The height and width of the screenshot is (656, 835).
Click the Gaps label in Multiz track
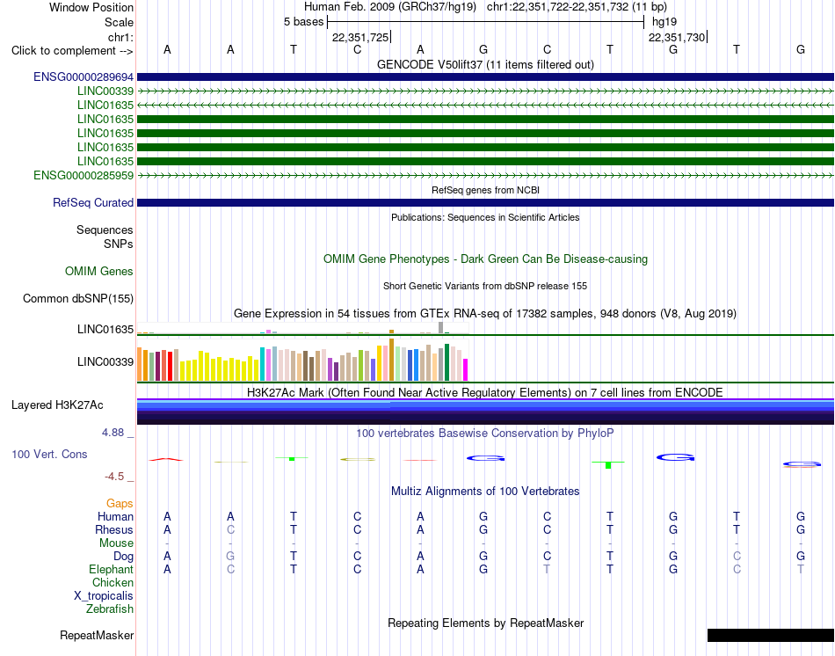(x=120, y=504)
